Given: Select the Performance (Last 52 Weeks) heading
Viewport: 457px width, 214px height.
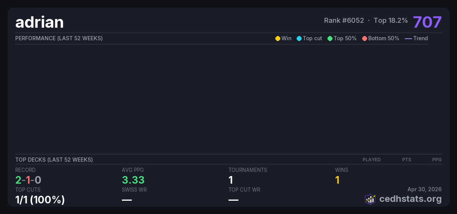Looking at the screenshot, I should pos(59,38).
